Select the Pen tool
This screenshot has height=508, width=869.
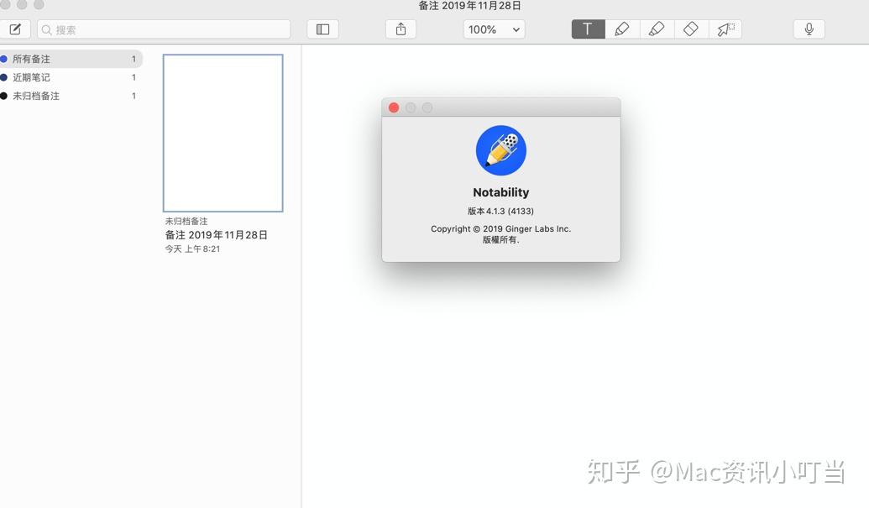point(621,29)
